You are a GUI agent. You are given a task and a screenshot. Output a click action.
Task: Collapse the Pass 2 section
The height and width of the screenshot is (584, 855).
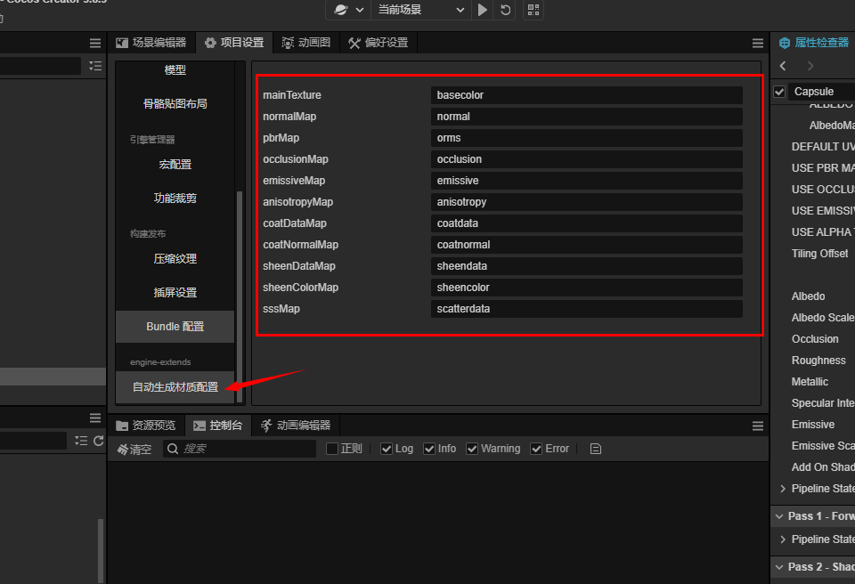tap(779, 567)
